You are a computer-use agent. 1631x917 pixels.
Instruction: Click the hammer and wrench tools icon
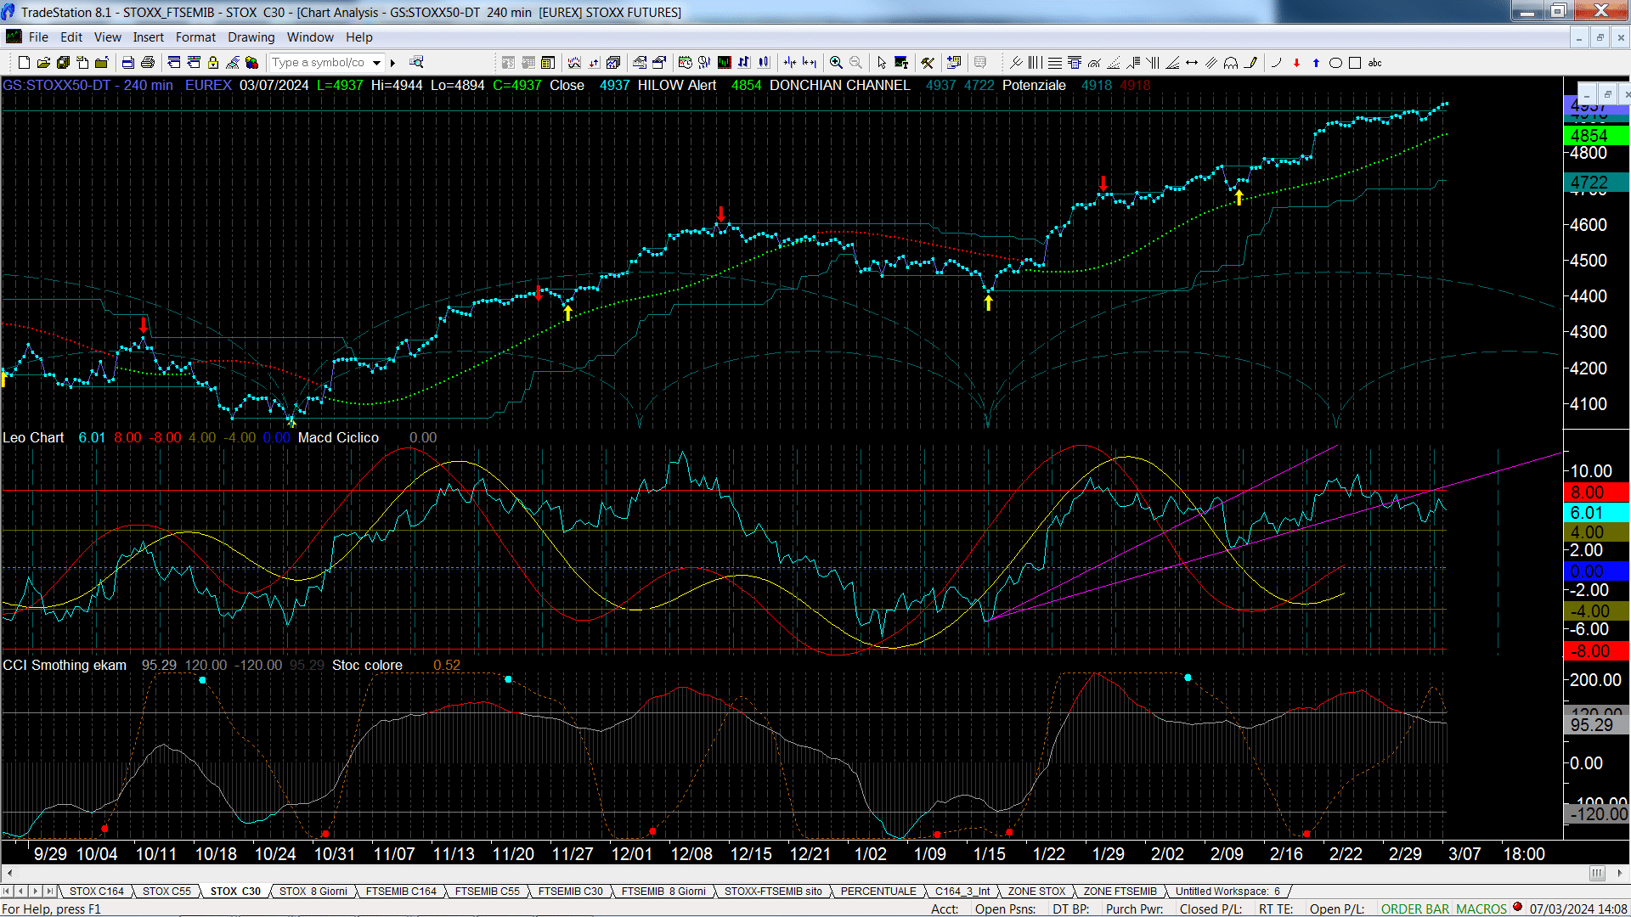[928, 62]
